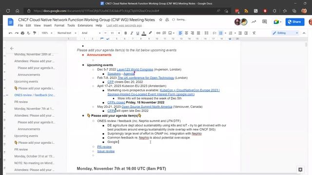312x175 pixels.
Task: Decrease font size with minus button
Action: (x=105, y=33)
